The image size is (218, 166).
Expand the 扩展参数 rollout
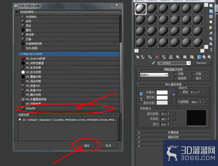[174, 132]
